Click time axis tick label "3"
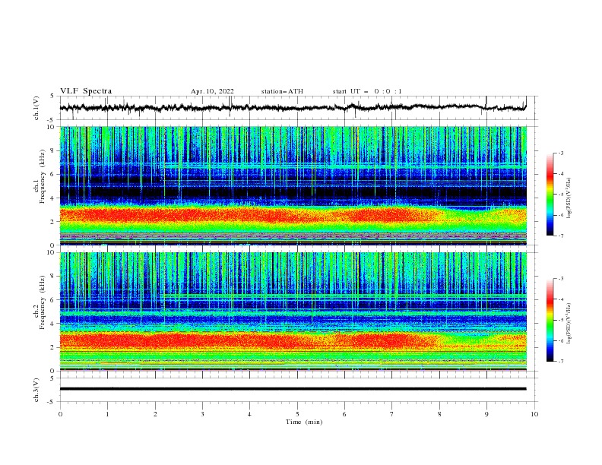Viewport: 602px width, 465px height. pyautogui.click(x=202, y=414)
